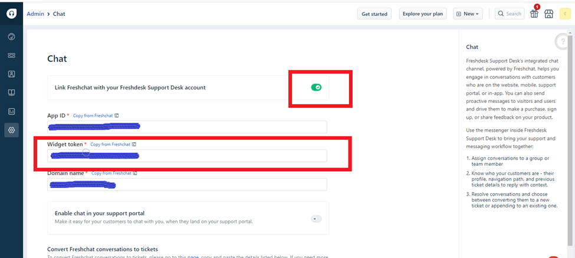Click Copy from Freshchat link for Widget token
Image resolution: width=575 pixels, height=258 pixels.
pyautogui.click(x=110, y=145)
